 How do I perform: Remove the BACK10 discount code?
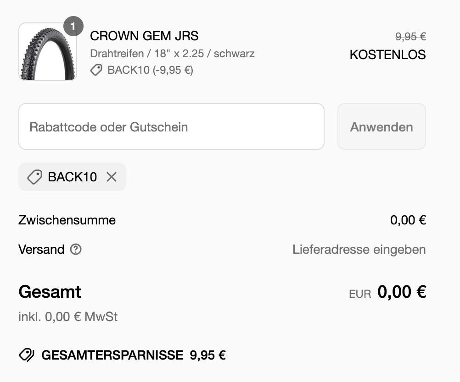(x=112, y=177)
